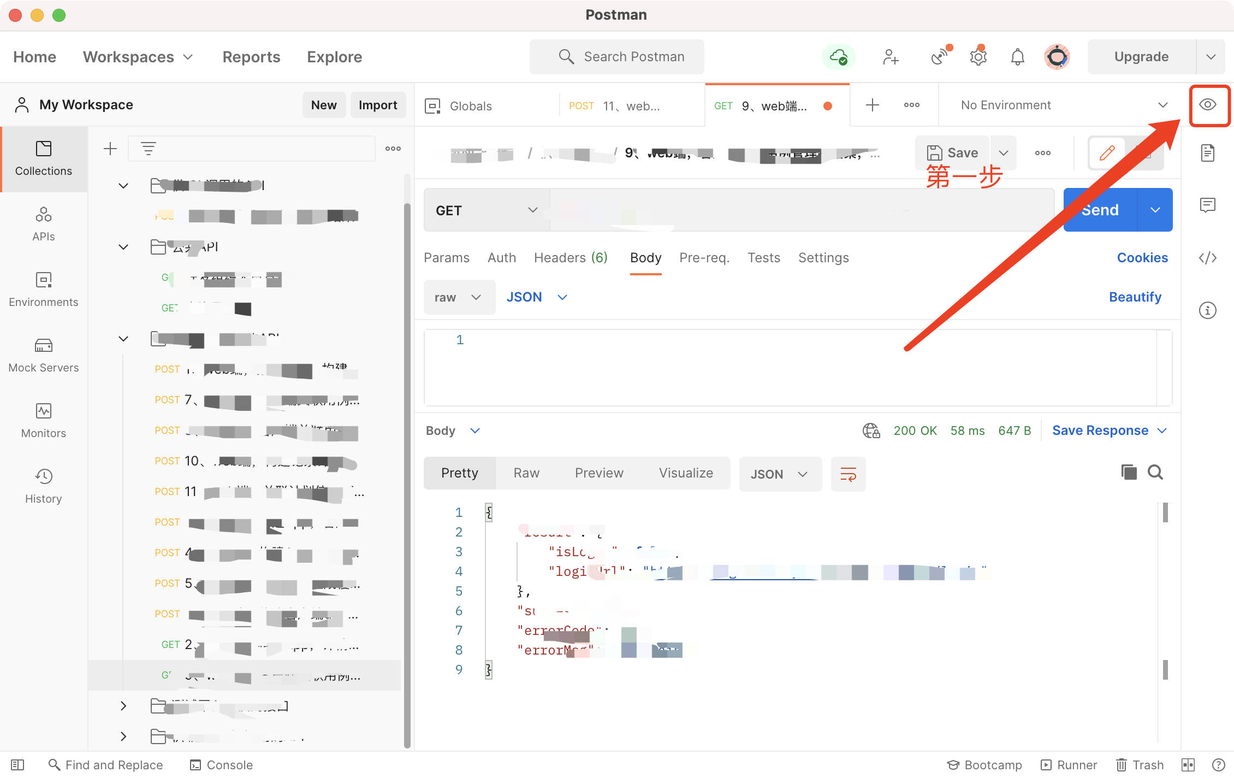Toggle line wrapping in the response viewer
The height and width of the screenshot is (778, 1234).
848,474
